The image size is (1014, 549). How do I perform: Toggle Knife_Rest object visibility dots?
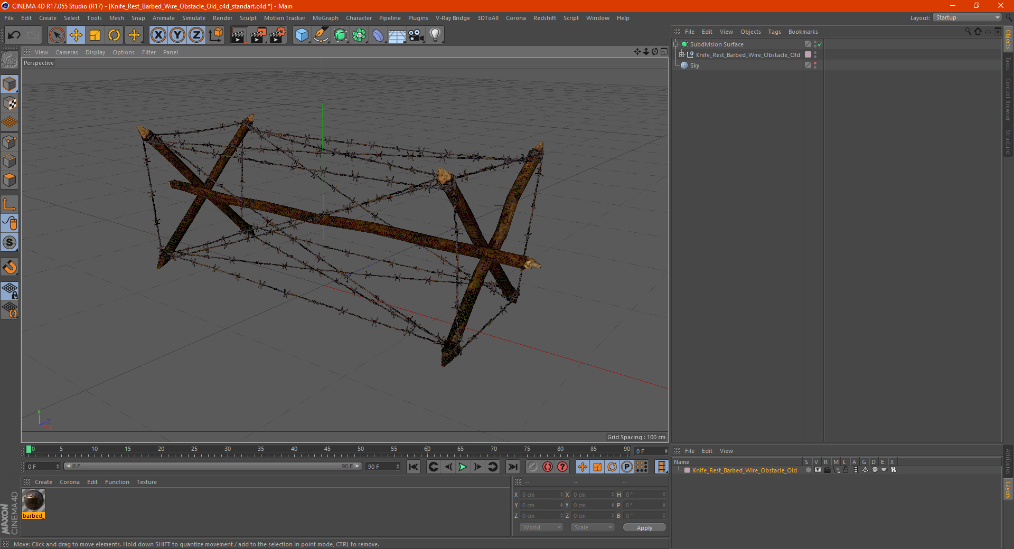pyautogui.click(x=815, y=54)
